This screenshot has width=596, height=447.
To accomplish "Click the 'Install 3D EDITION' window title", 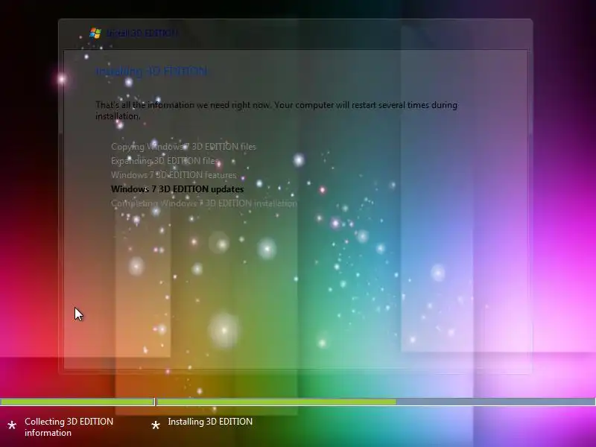I will [142, 33].
